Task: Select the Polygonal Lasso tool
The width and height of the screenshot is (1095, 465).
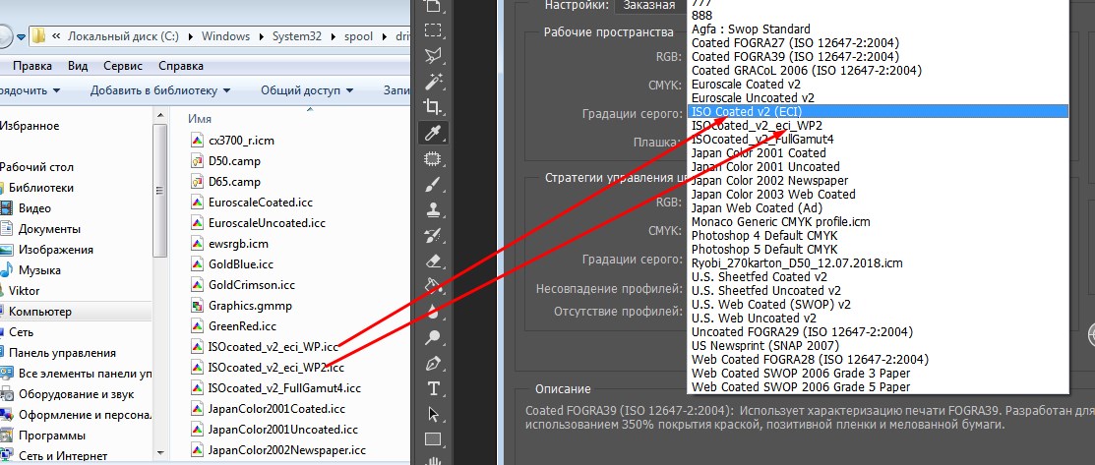Action: click(433, 56)
